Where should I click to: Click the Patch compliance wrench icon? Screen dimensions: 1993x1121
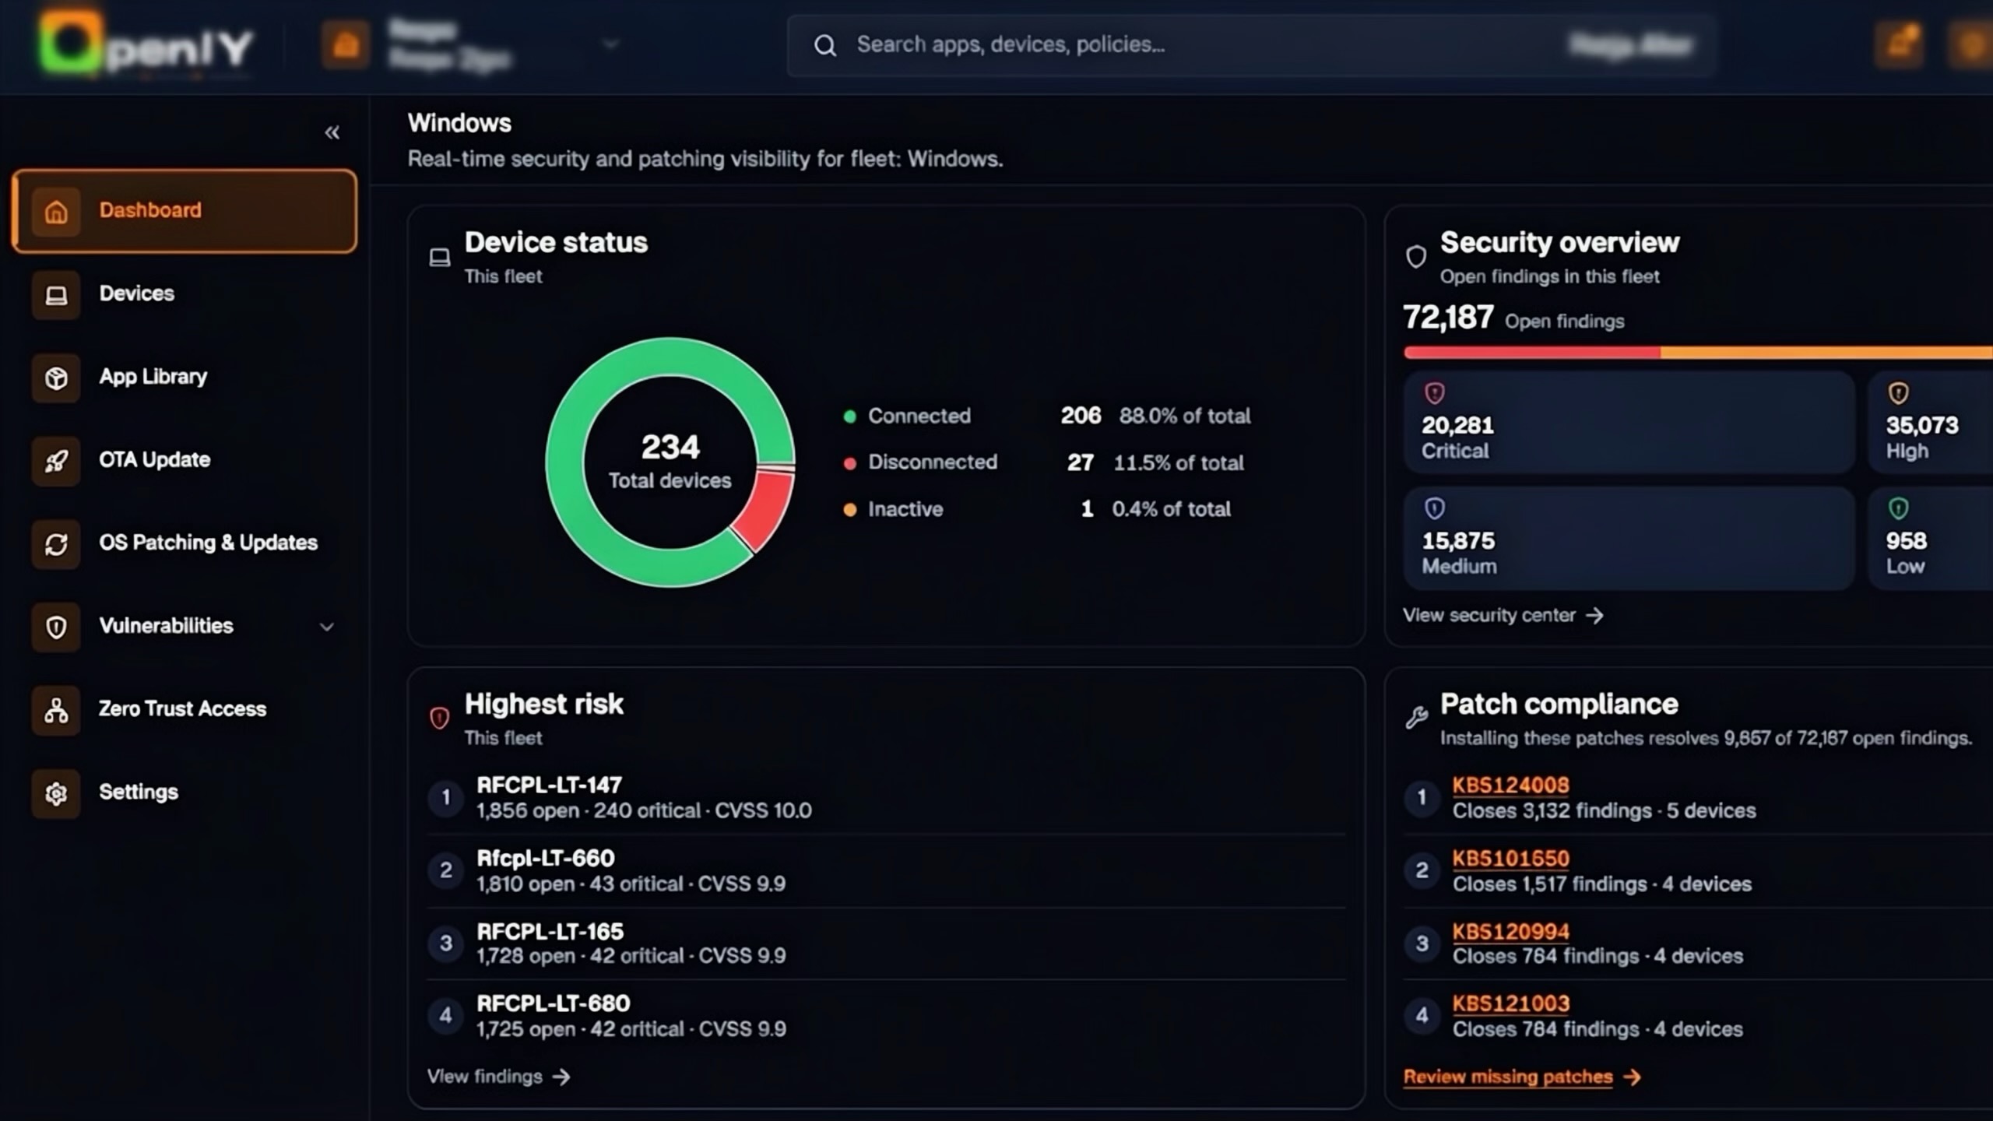[x=1416, y=717]
